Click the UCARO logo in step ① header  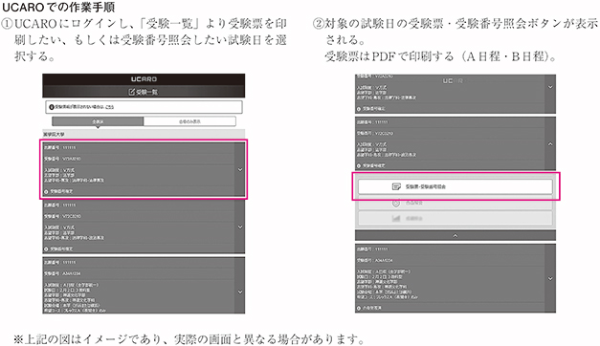(x=144, y=79)
